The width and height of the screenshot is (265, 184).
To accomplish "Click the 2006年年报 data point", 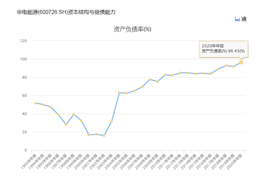I will click(x=134, y=91).
